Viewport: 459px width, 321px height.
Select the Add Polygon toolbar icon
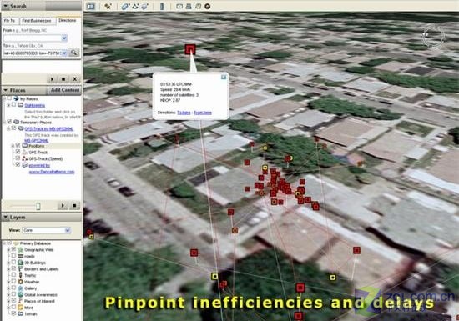click(125, 6)
